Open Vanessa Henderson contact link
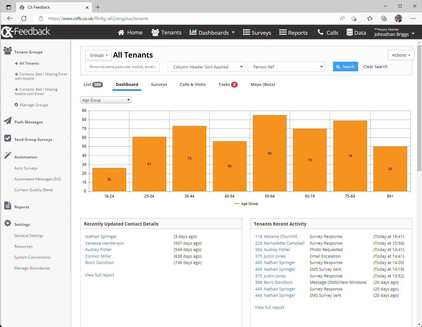The image size is (422, 327). [x=104, y=243]
